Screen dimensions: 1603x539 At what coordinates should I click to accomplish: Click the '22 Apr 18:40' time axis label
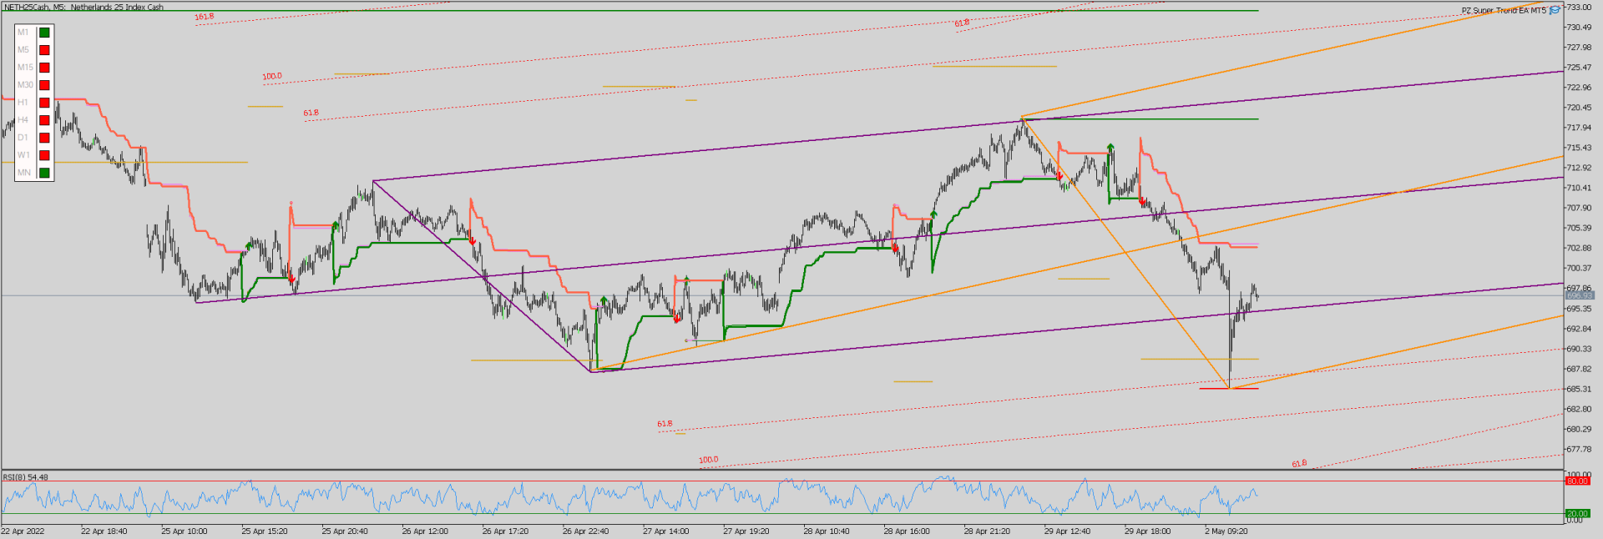[104, 531]
